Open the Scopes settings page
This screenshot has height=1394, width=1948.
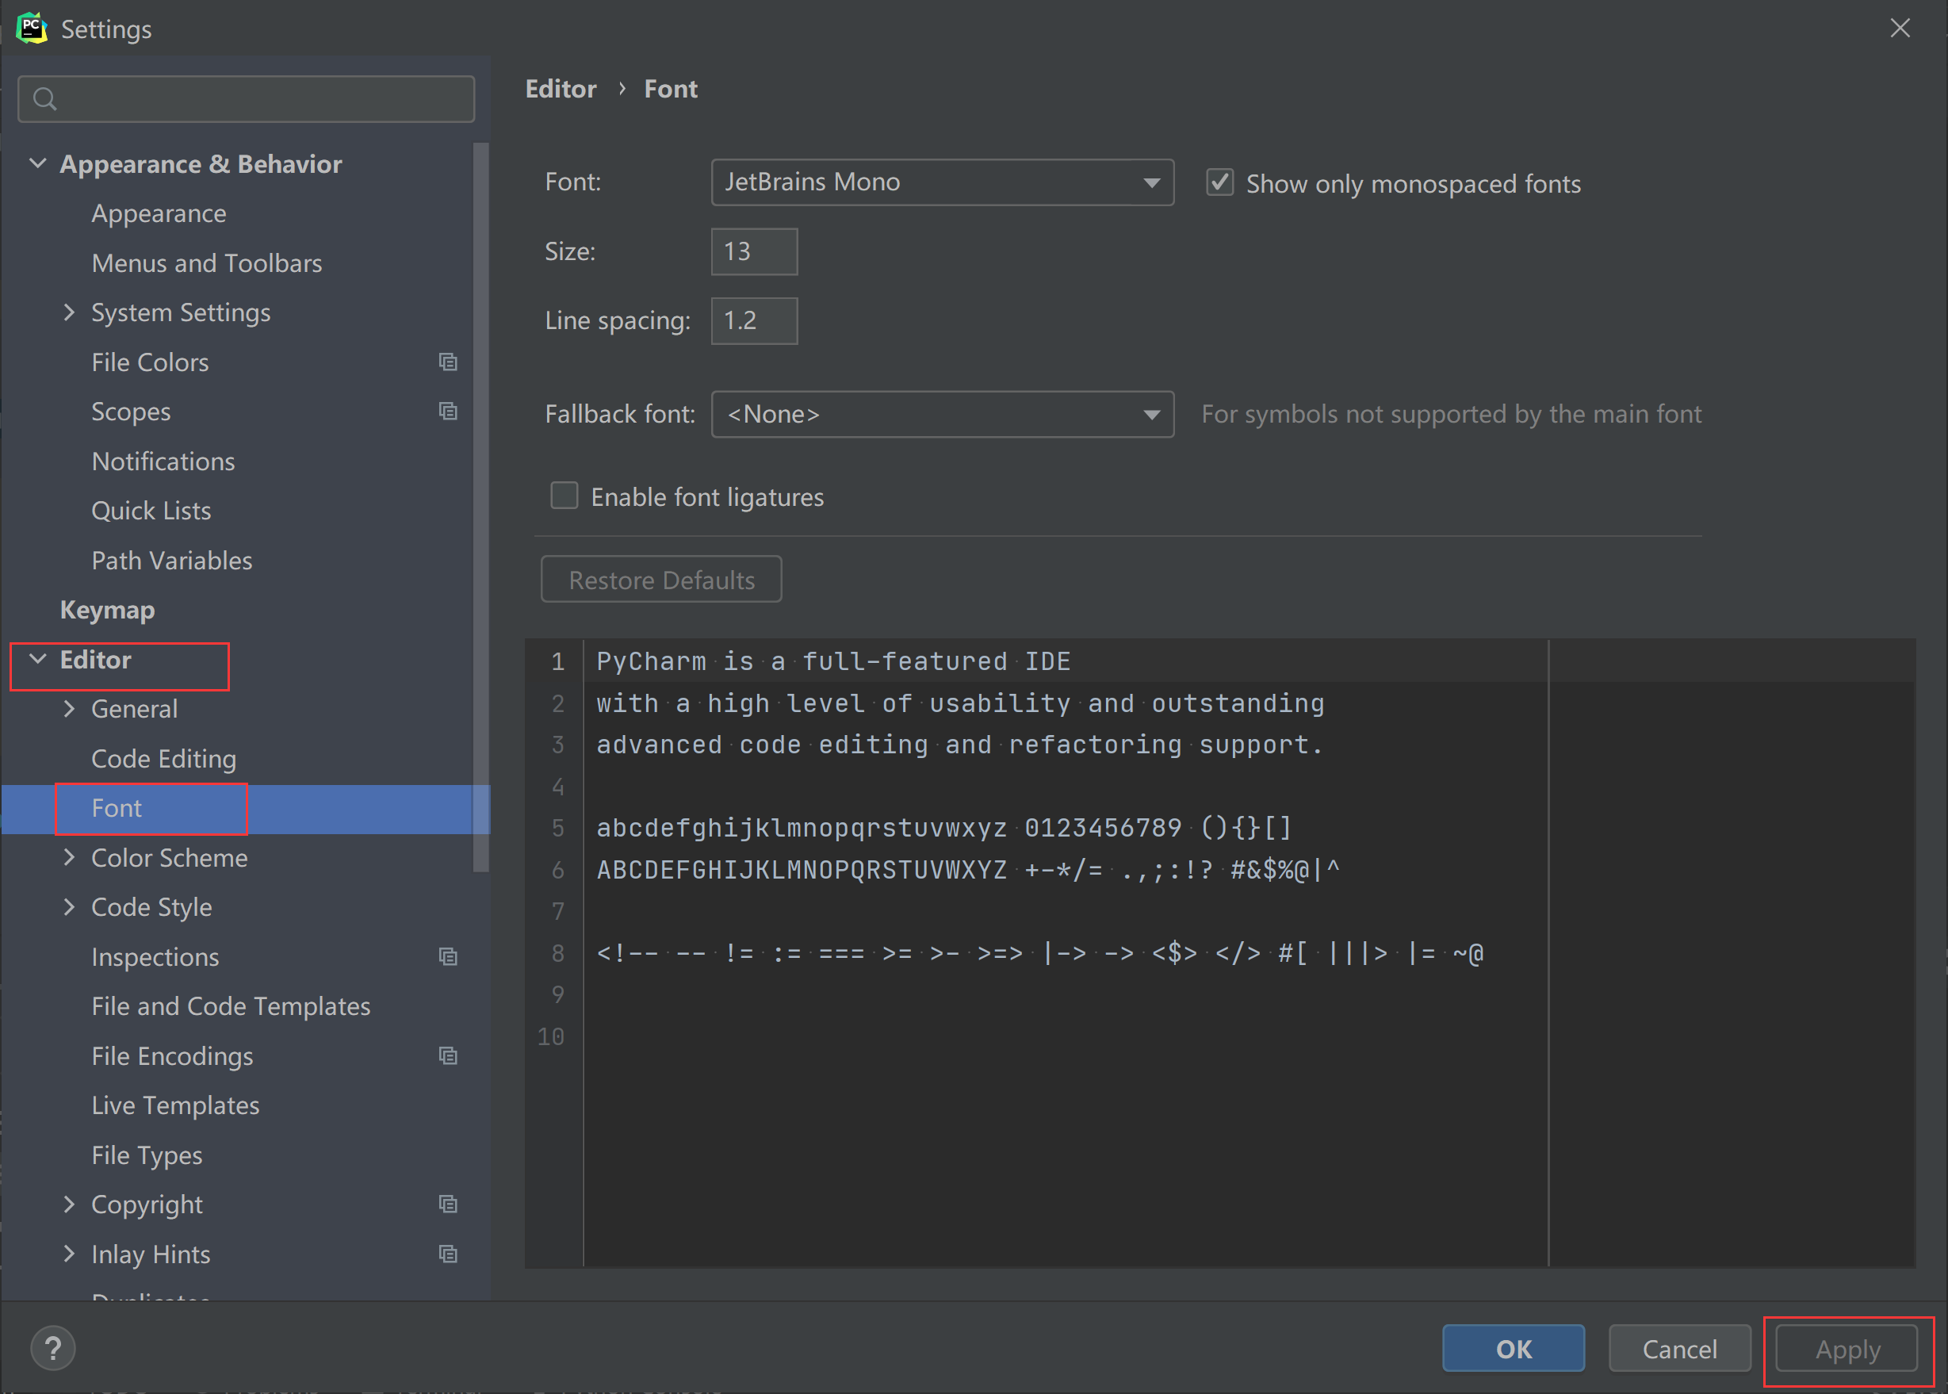click(x=132, y=412)
